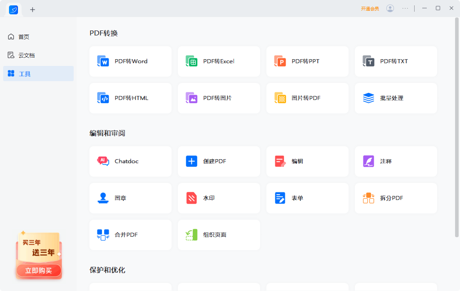Click the 编辑和审阅 section heading
460x291 pixels.
[107, 133]
